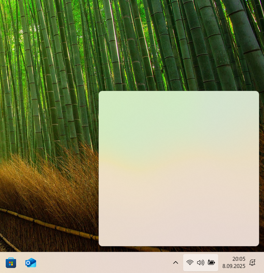Image resolution: width=264 pixels, height=273 pixels.
Task: Click the top-left corner of blank flyout
Action: pos(101,93)
